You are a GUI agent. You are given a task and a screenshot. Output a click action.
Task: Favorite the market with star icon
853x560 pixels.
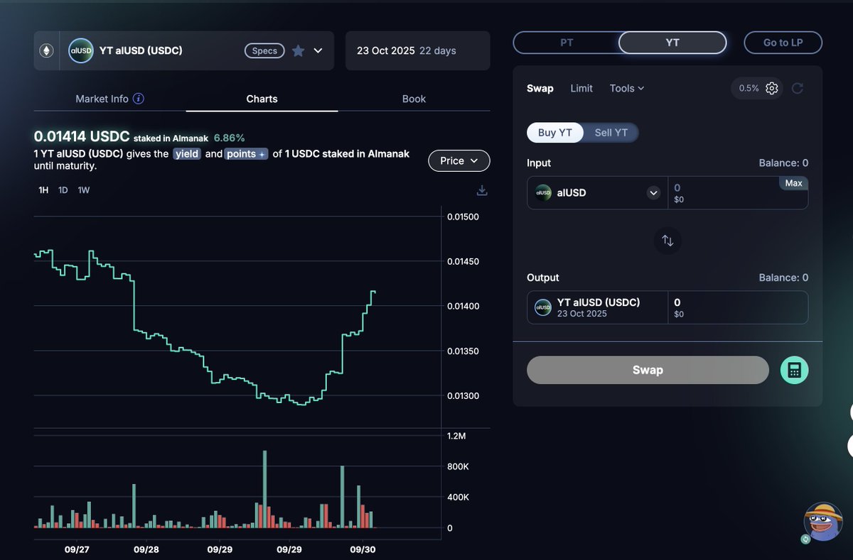[299, 50]
